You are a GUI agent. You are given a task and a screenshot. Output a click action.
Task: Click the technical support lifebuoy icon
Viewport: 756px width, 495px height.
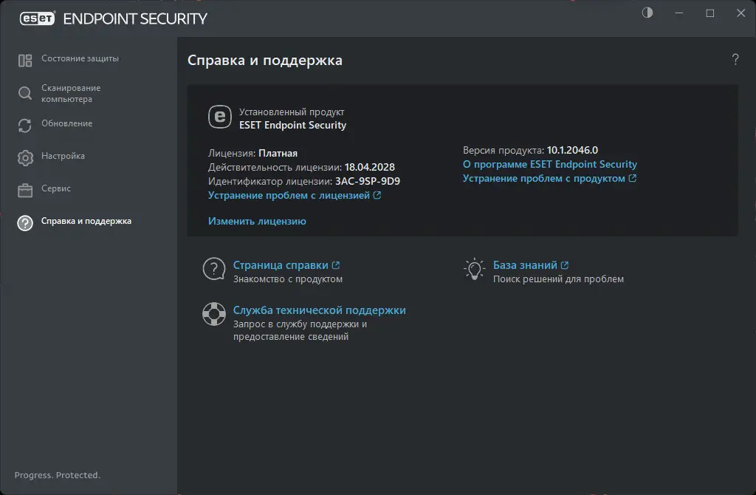(x=213, y=314)
